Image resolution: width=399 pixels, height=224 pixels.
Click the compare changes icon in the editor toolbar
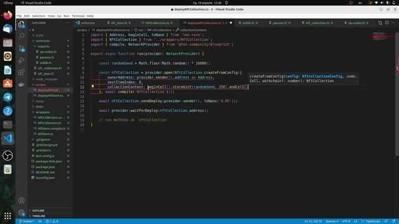[x=380, y=22]
